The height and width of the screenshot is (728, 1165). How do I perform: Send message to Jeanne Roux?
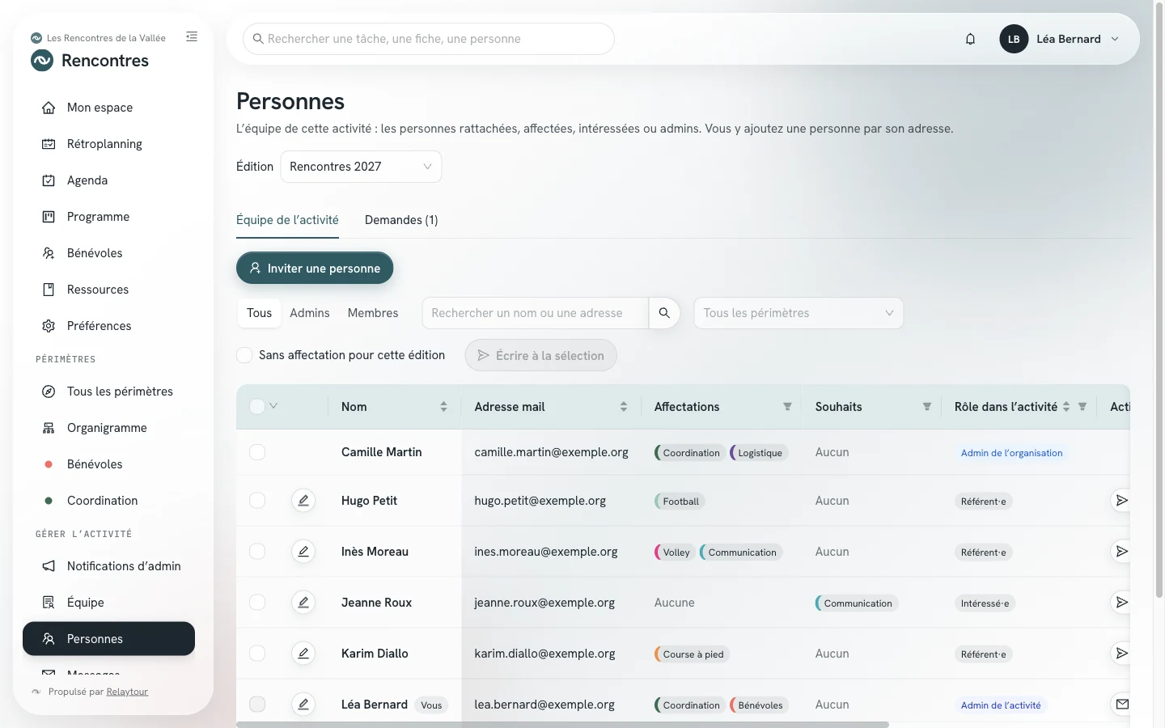coord(1121,603)
